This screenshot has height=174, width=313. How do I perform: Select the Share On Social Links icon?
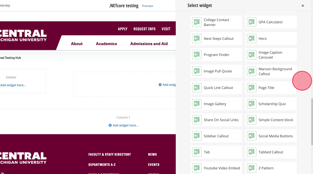click(197, 120)
